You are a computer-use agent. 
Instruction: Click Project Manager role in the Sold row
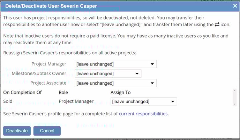[76, 101]
